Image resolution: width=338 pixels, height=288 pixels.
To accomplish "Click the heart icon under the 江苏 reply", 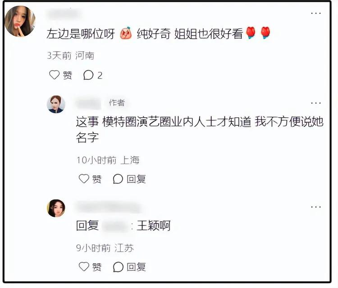I will click(84, 267).
